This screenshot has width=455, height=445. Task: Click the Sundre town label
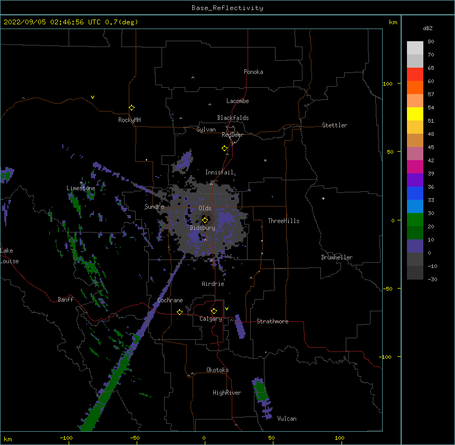point(154,207)
